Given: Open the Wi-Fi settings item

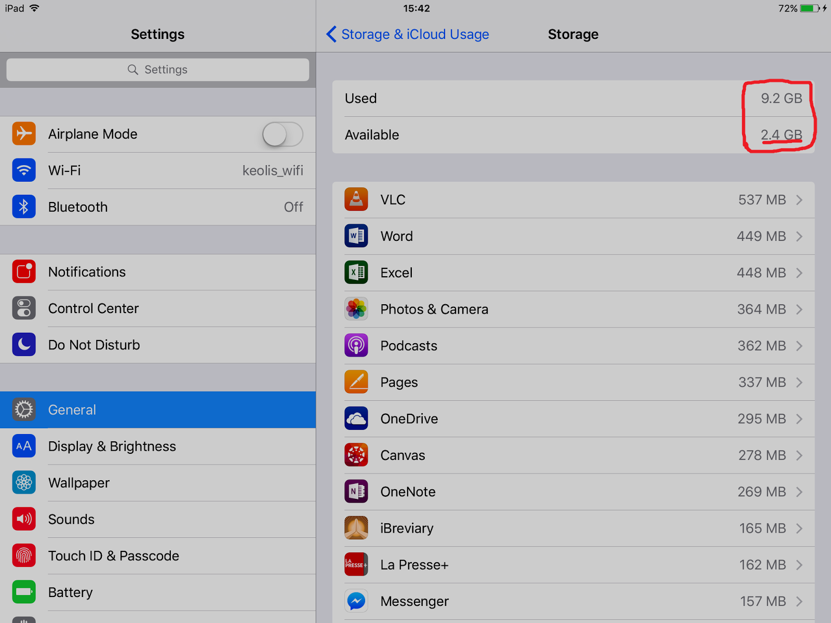Looking at the screenshot, I should pyautogui.click(x=64, y=171).
